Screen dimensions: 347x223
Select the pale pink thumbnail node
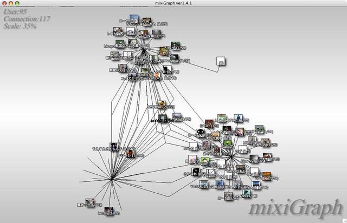point(192,159)
